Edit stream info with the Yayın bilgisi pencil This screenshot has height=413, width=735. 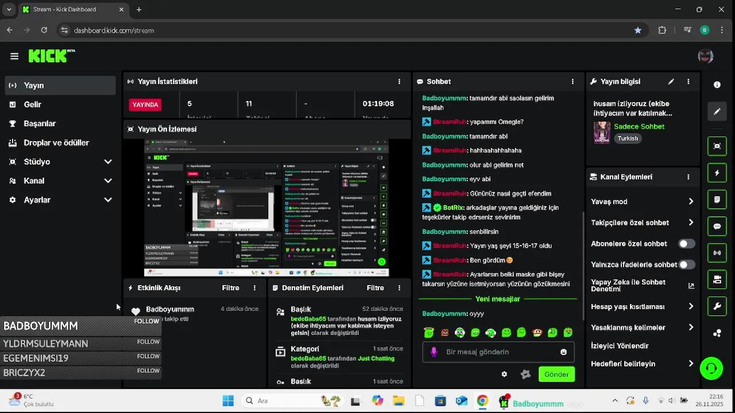671,81
